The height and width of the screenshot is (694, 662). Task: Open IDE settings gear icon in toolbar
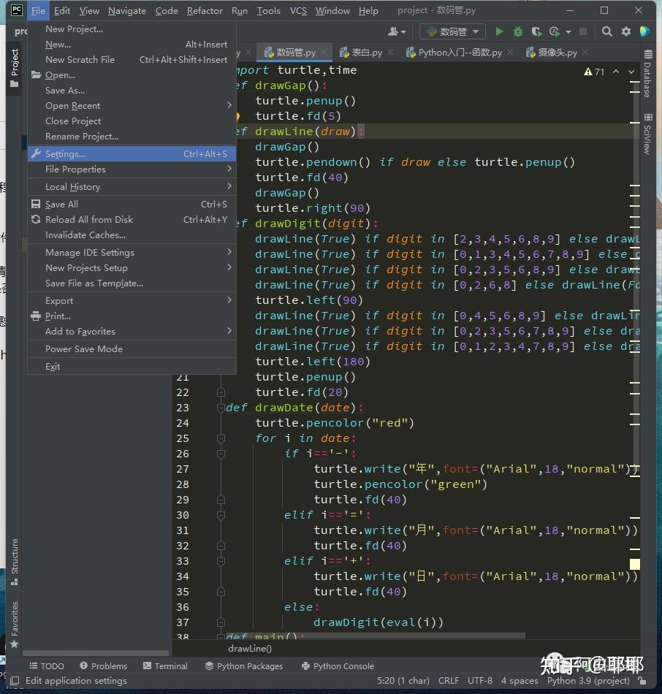626,31
